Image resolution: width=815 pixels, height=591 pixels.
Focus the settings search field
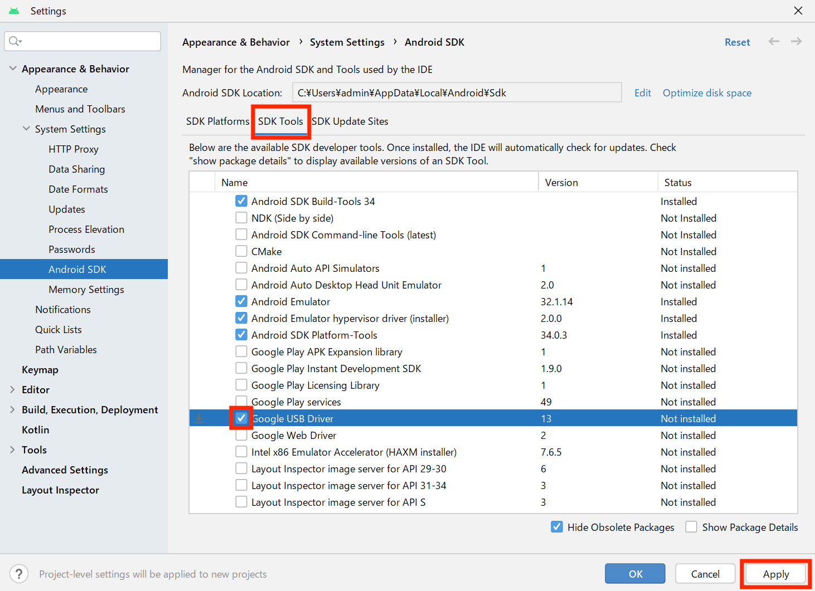[x=83, y=41]
